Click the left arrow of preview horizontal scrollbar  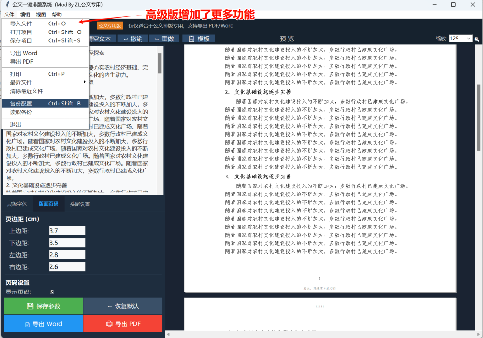point(168,334)
